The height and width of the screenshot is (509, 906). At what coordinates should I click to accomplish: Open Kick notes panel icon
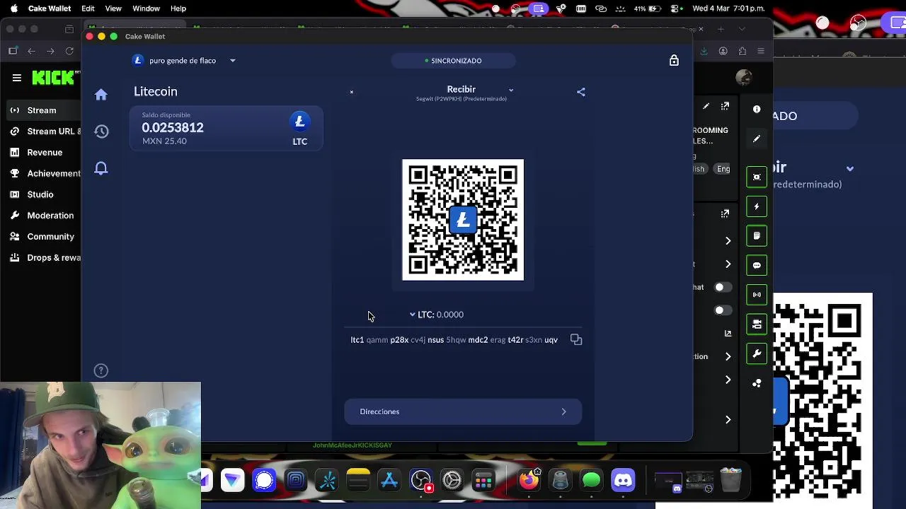pos(757,235)
